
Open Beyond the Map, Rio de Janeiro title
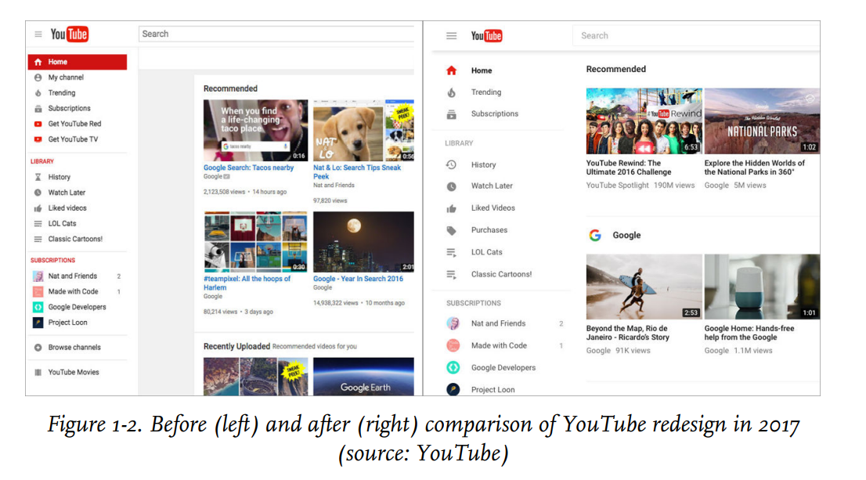pos(627,333)
